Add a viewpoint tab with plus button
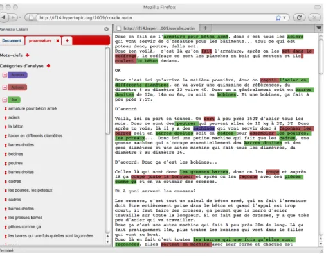This screenshot has width=326, height=256. point(67,40)
